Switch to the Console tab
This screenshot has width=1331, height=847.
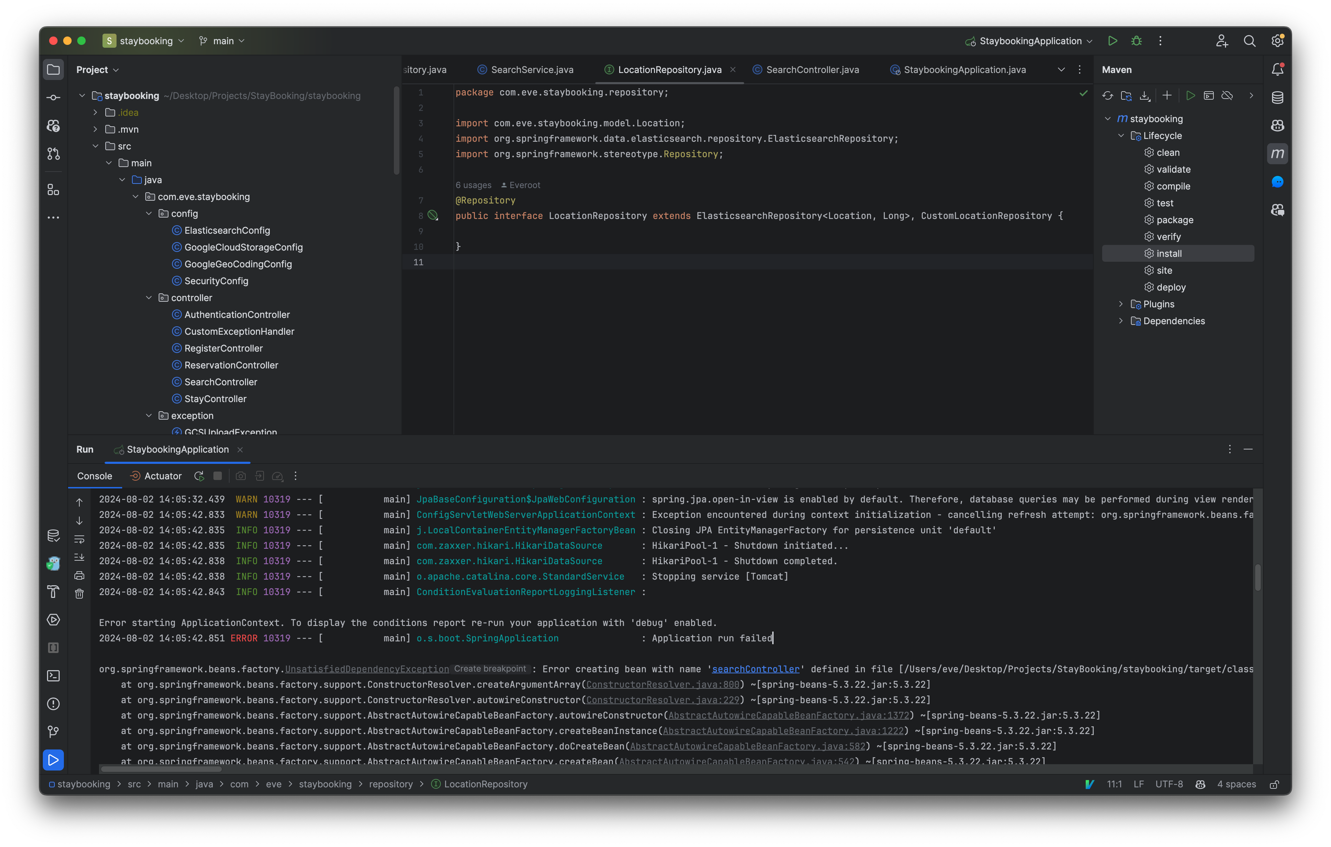tap(94, 475)
